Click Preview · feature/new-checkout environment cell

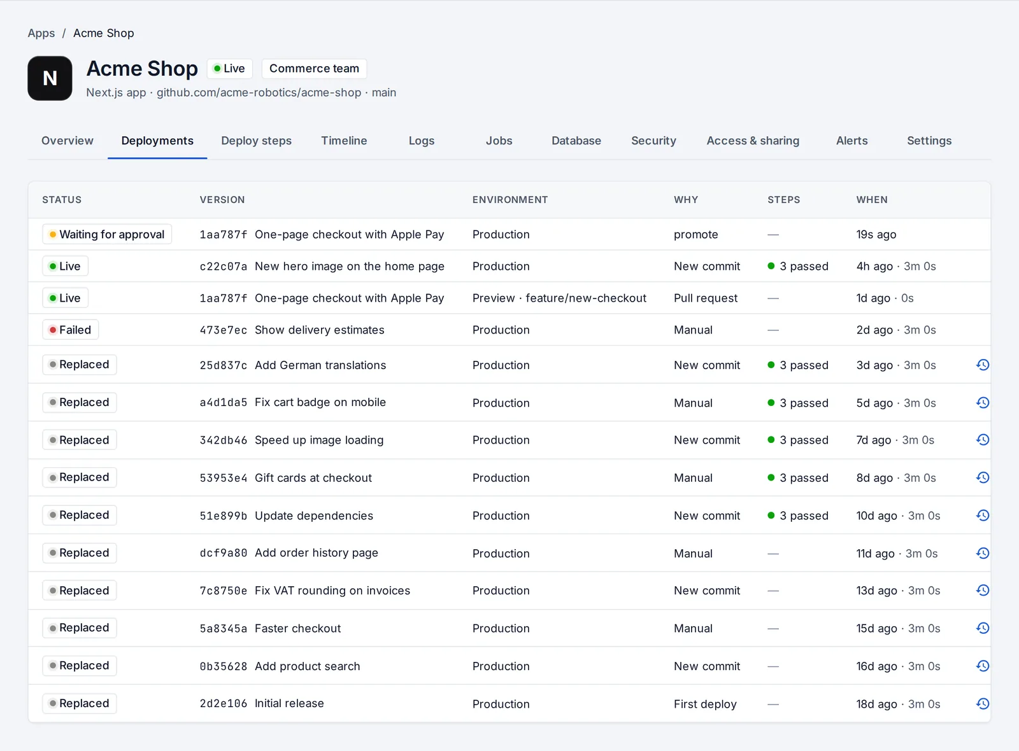pos(559,298)
